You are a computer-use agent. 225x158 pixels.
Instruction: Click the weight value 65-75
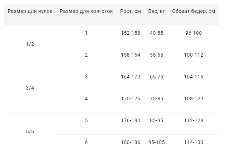156,77
